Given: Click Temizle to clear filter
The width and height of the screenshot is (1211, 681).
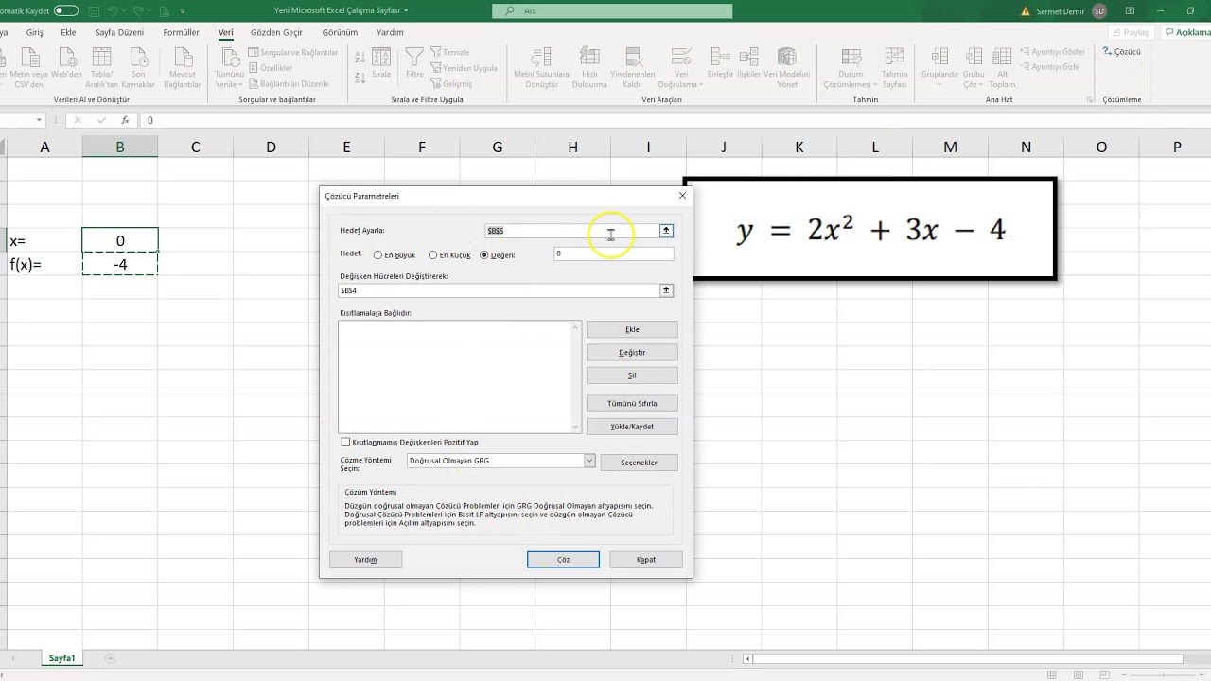Looking at the screenshot, I should (450, 53).
